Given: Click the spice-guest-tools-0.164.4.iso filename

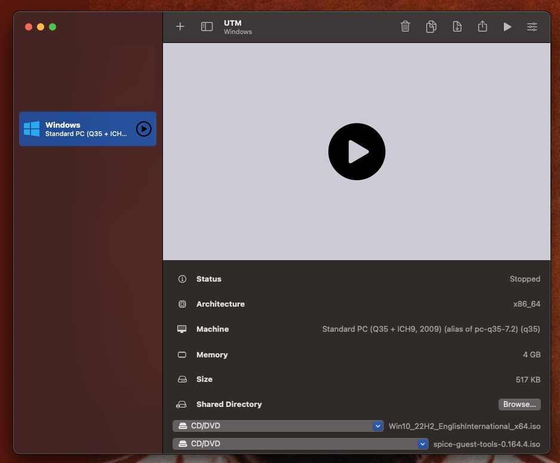Looking at the screenshot, I should click(487, 444).
